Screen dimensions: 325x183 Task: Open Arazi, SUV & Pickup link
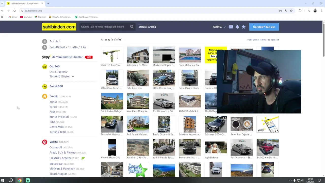(x=62, y=152)
